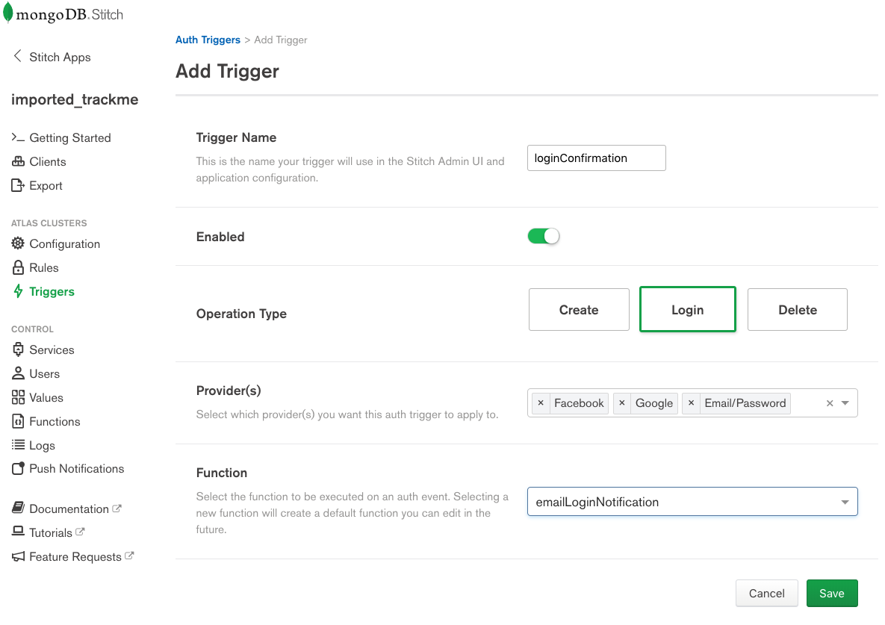Click external link icon next to Feature Requests
The image size is (885, 625).
(x=129, y=556)
